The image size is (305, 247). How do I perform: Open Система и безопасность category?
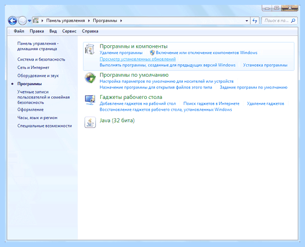41,60
